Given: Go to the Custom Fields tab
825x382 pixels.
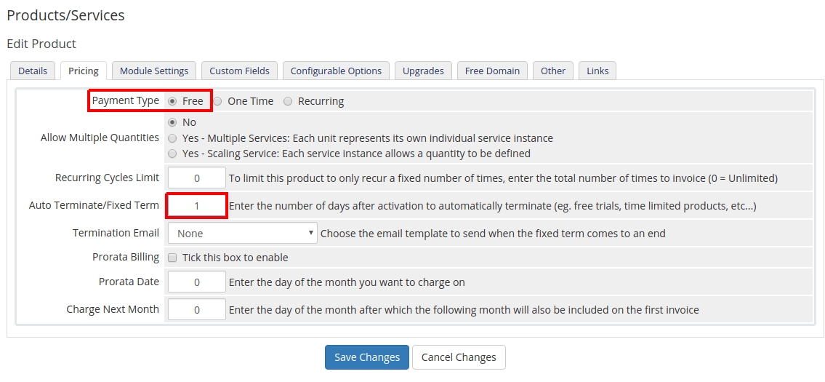Looking at the screenshot, I should pyautogui.click(x=239, y=71).
